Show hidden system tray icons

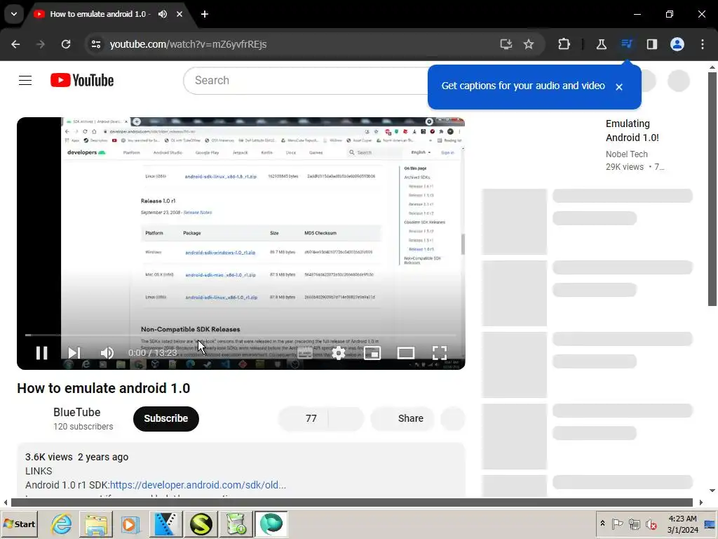click(602, 524)
